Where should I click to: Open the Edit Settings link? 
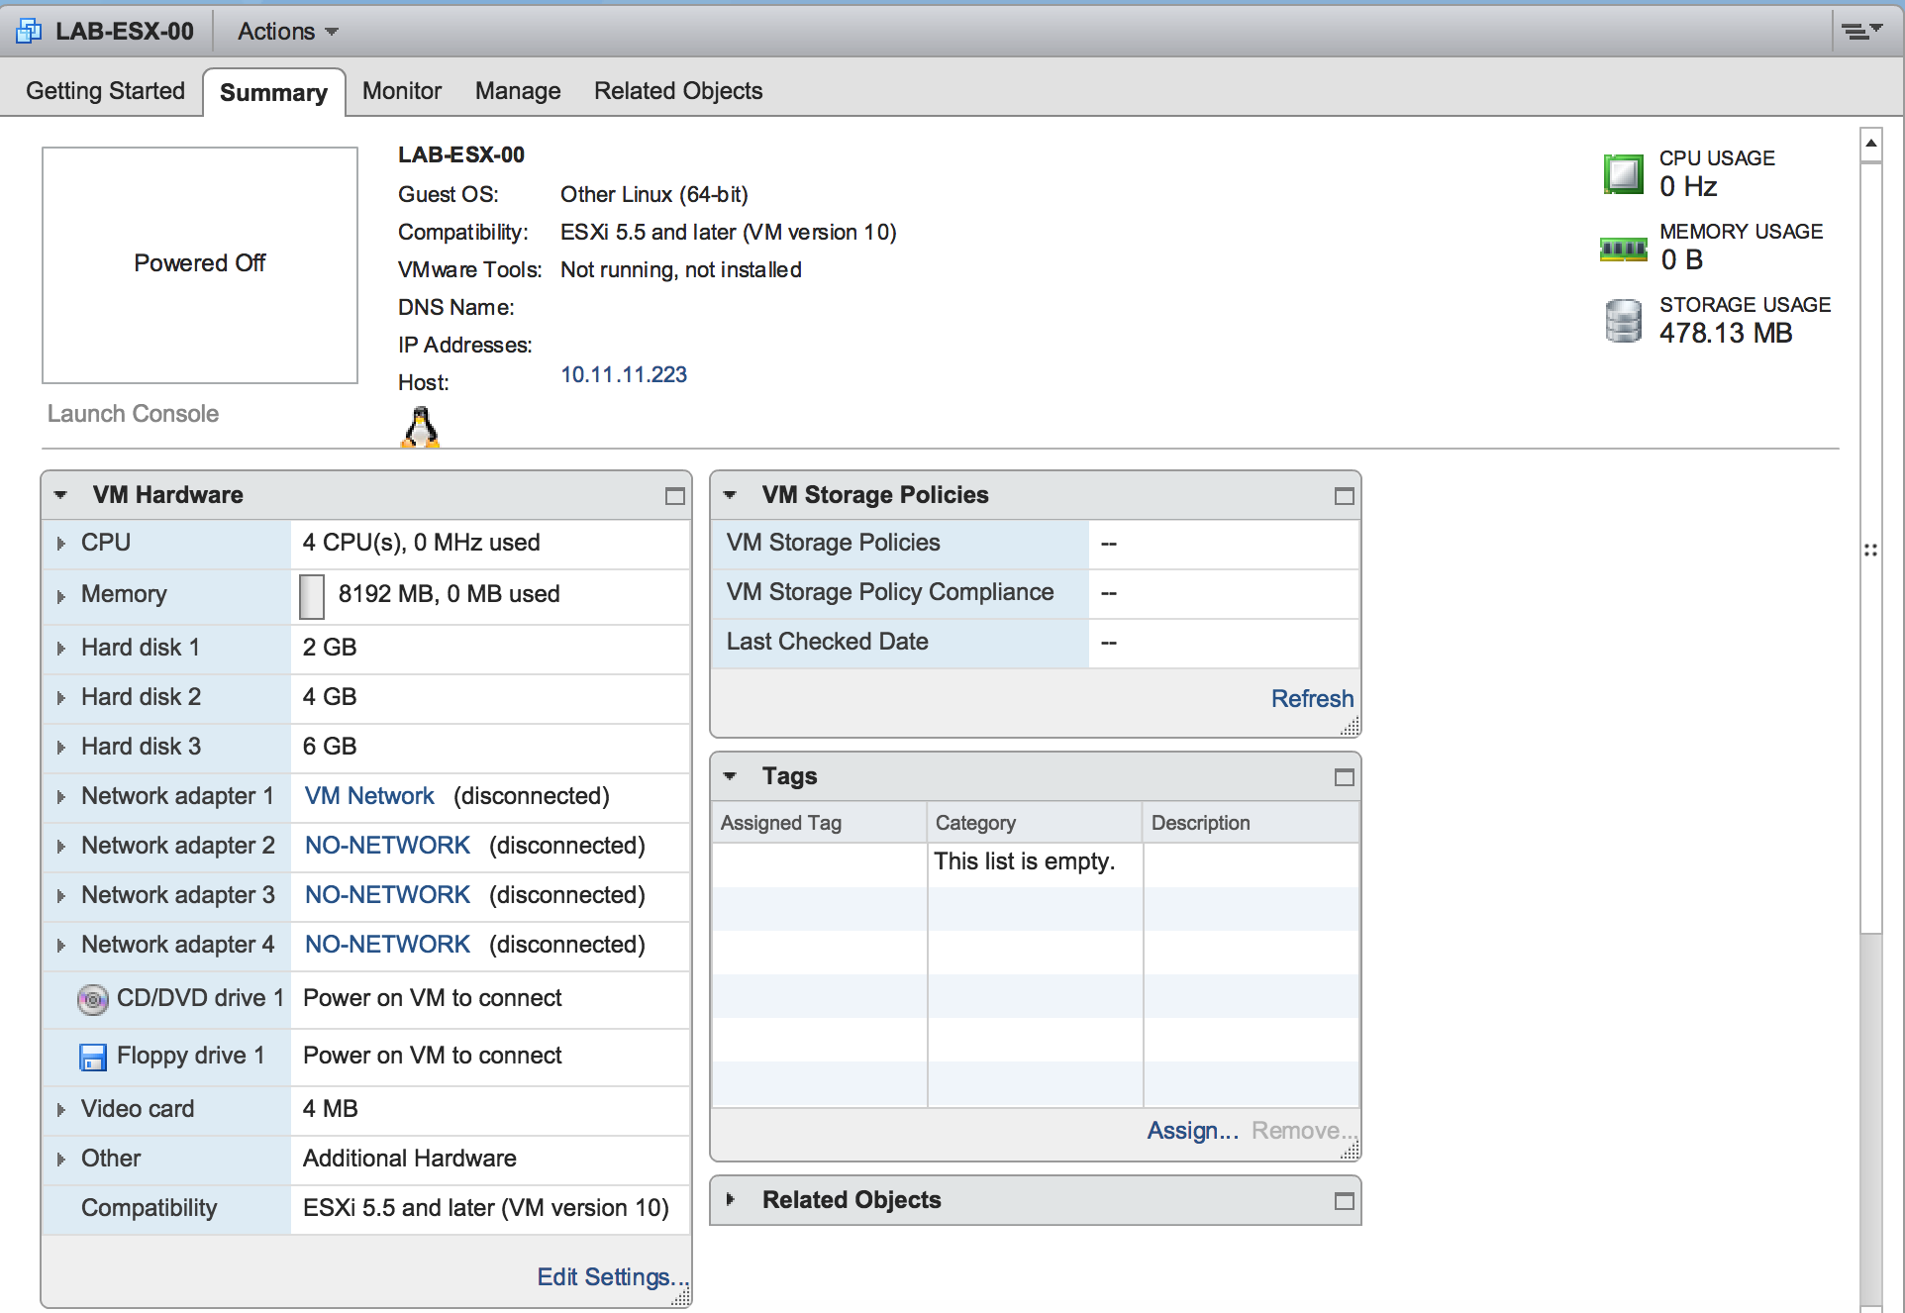click(610, 1277)
